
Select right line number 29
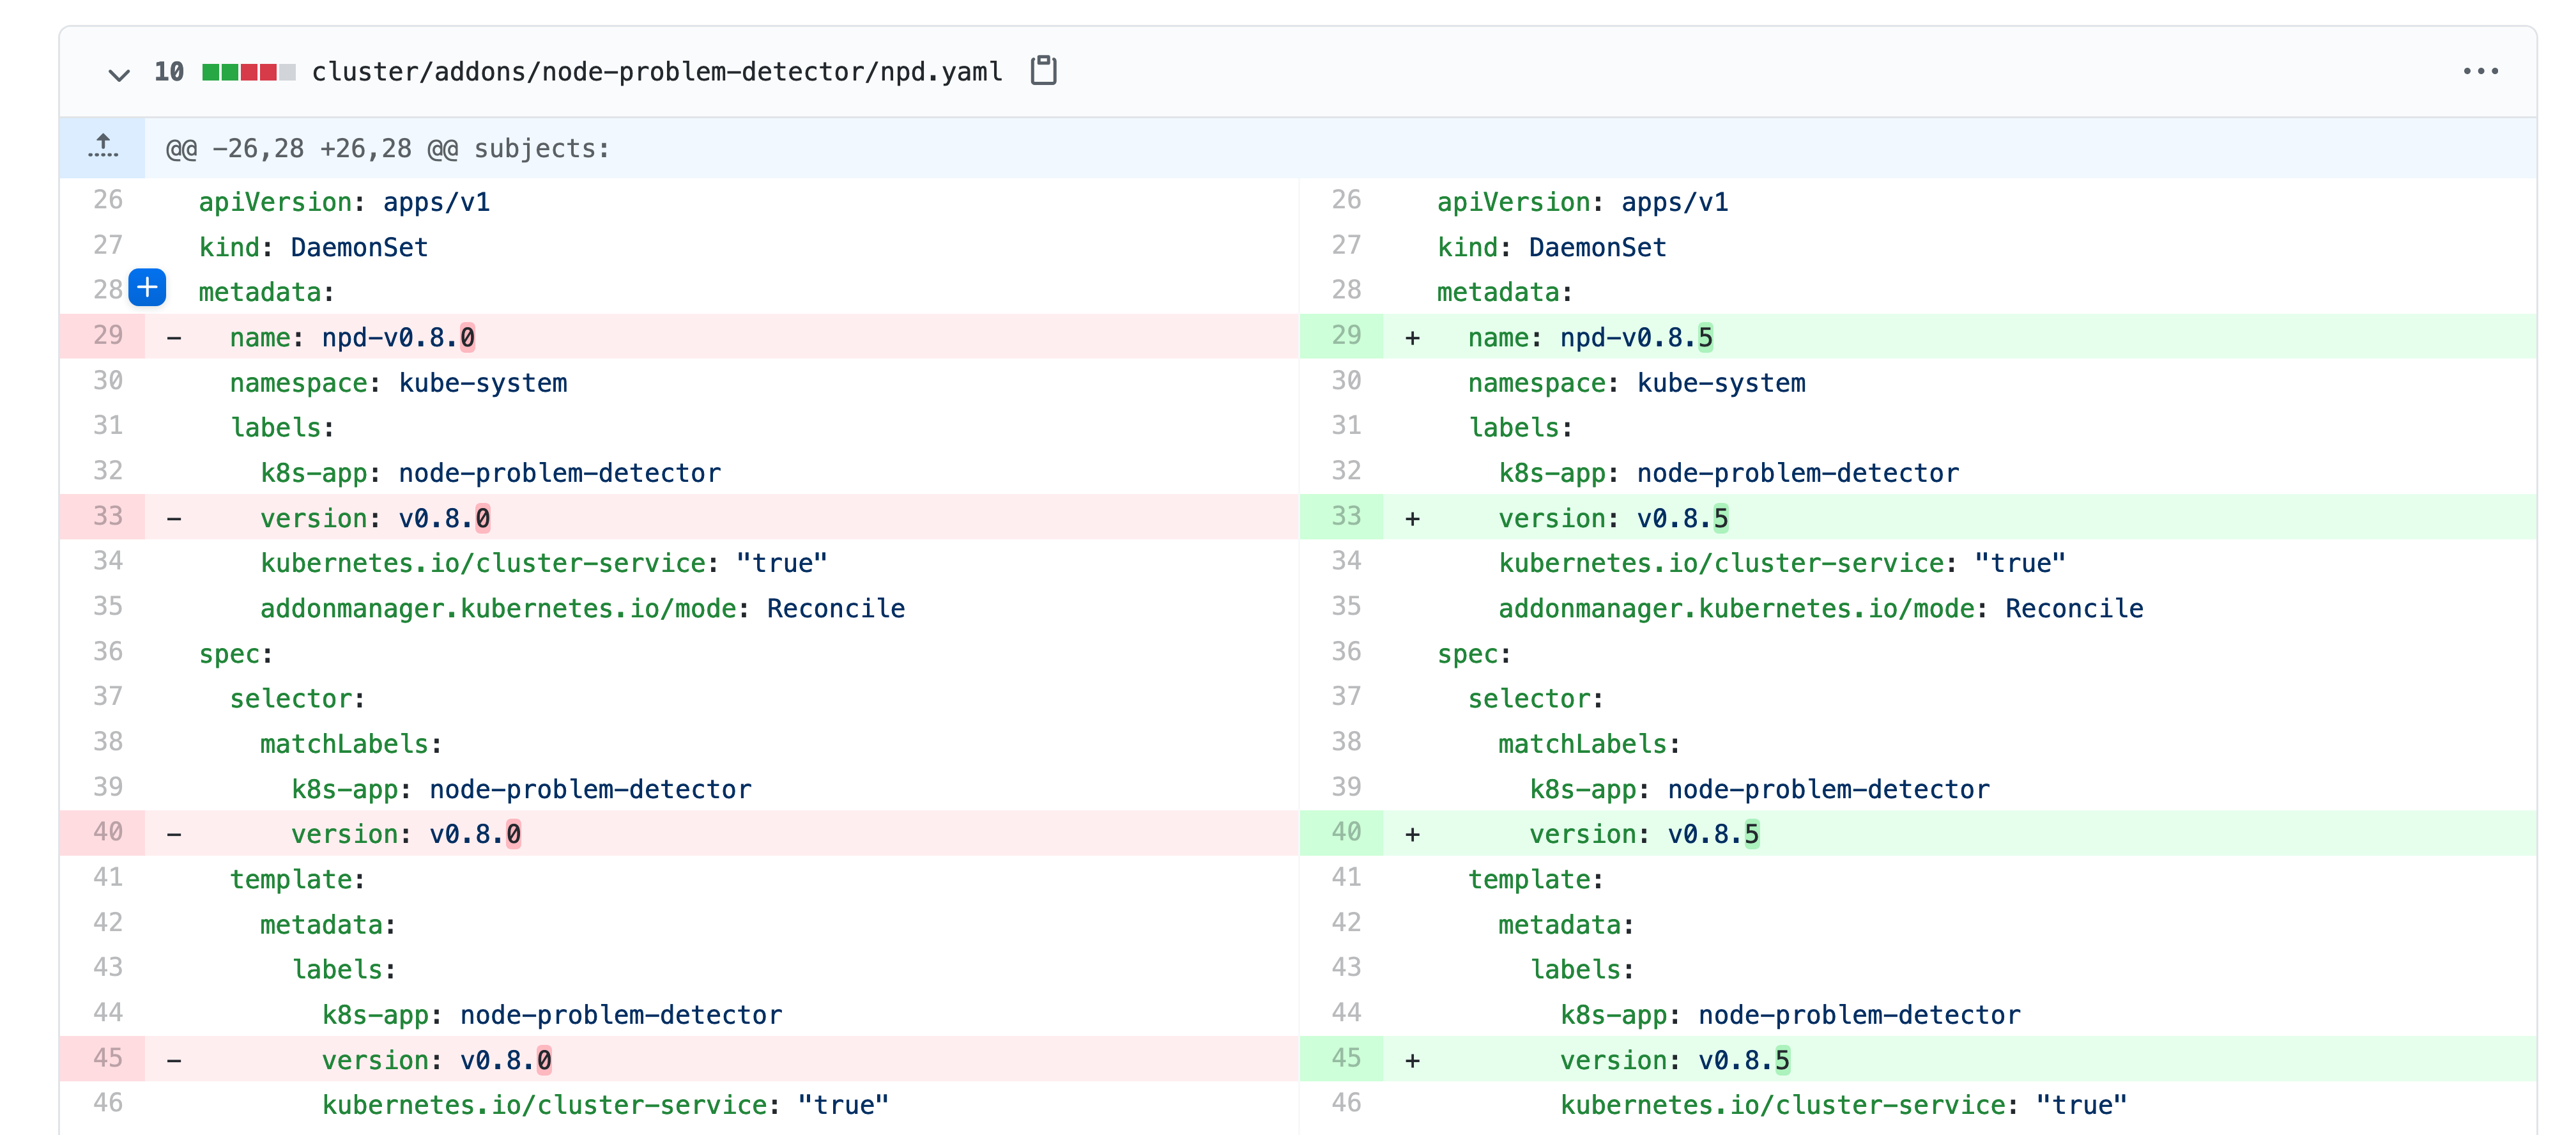[1345, 336]
